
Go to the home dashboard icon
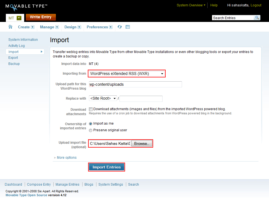pyautogui.click(x=10, y=27)
